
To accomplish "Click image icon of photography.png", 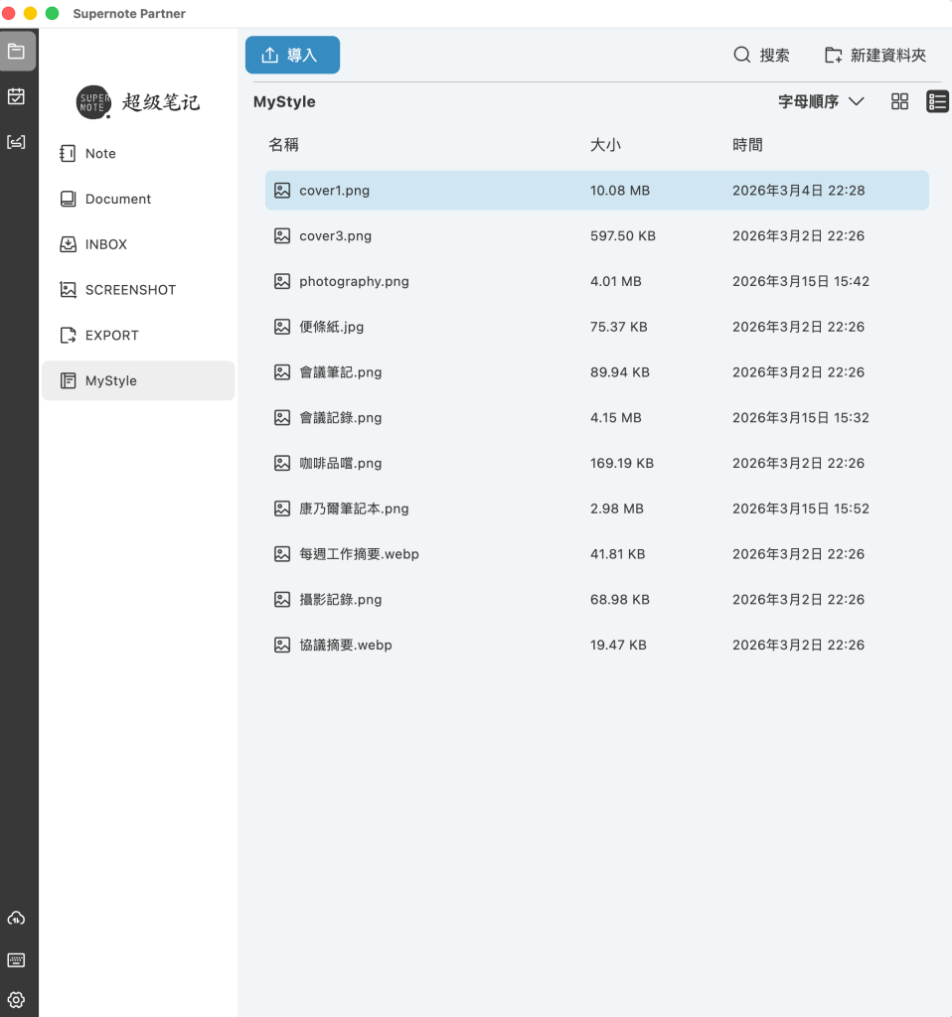I will point(281,281).
